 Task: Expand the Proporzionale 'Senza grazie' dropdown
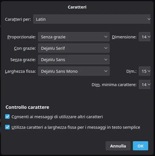[74, 37]
